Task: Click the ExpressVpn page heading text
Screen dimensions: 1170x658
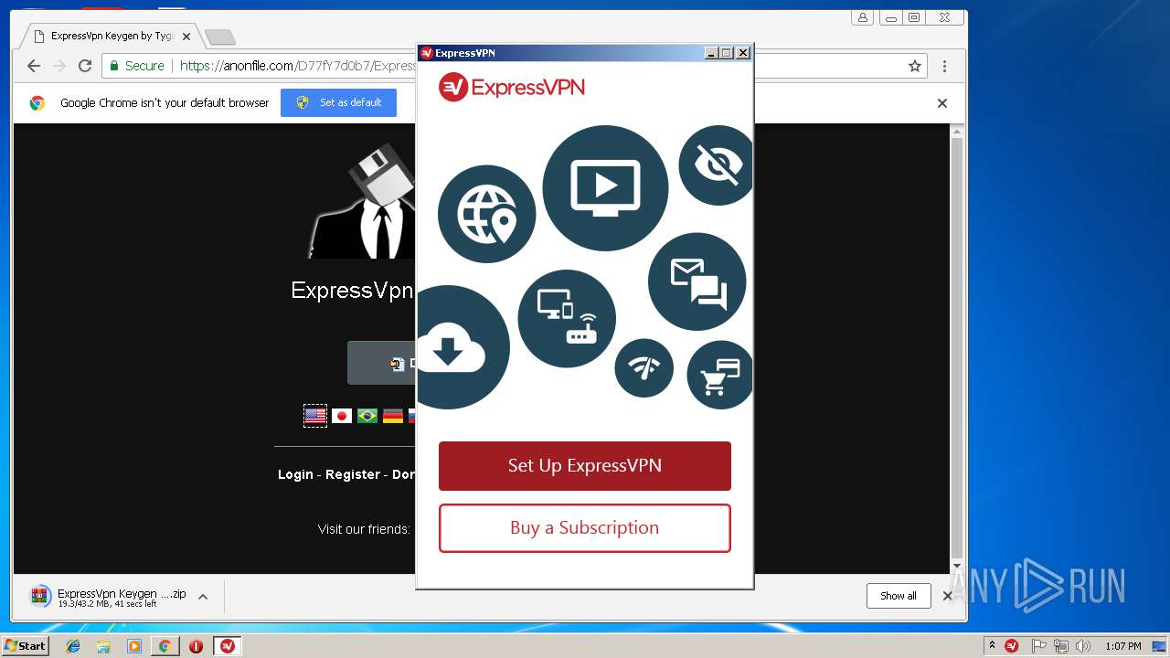Action: pyautogui.click(x=352, y=291)
